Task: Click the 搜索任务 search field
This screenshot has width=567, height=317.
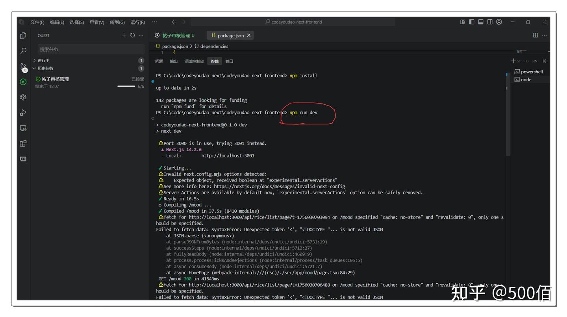Action: click(x=91, y=49)
